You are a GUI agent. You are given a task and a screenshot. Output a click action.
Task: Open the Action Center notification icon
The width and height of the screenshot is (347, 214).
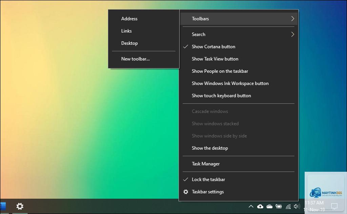pos(334,207)
